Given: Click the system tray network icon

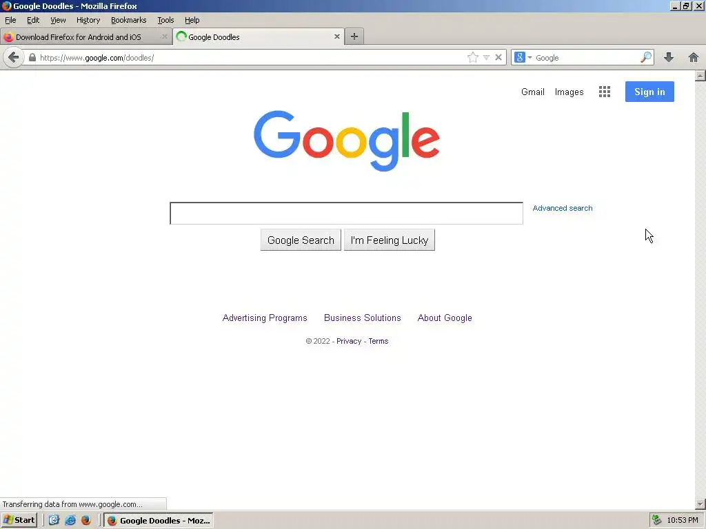Looking at the screenshot, I should (657, 520).
